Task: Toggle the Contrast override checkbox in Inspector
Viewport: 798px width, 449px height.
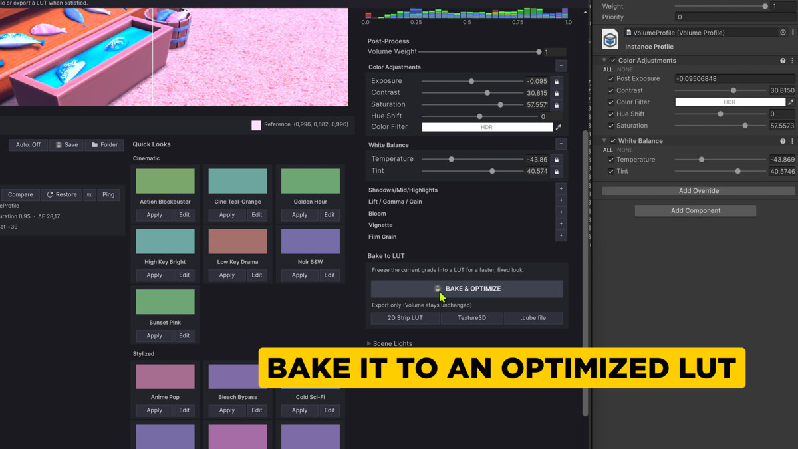Action: [x=611, y=90]
